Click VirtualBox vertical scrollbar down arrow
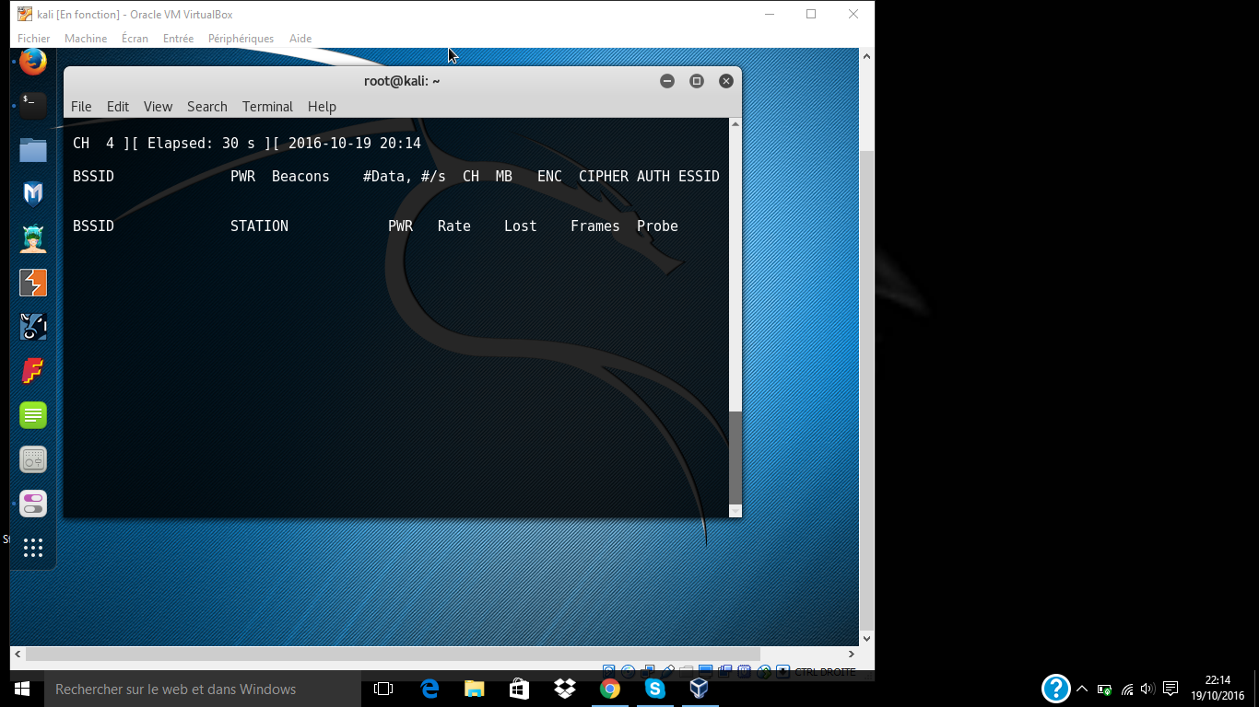Viewport: 1259px width, 707px height. click(x=866, y=638)
